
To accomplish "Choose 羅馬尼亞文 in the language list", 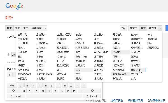I will [153, 48].
